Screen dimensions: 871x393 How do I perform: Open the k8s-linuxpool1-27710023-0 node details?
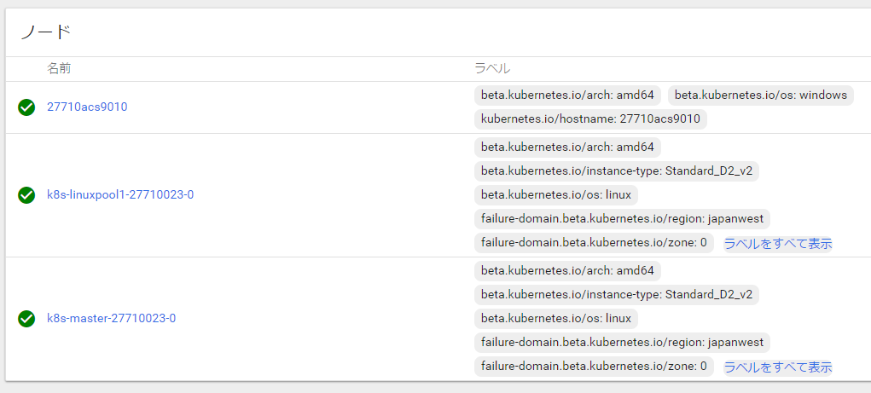120,195
